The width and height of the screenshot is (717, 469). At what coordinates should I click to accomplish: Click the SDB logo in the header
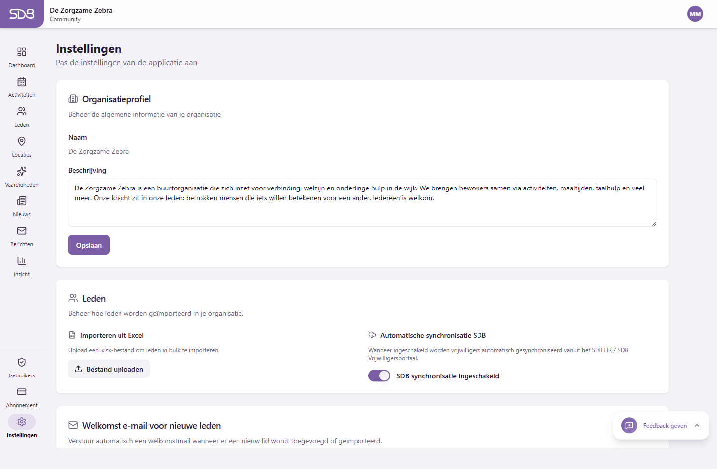pyautogui.click(x=22, y=13)
